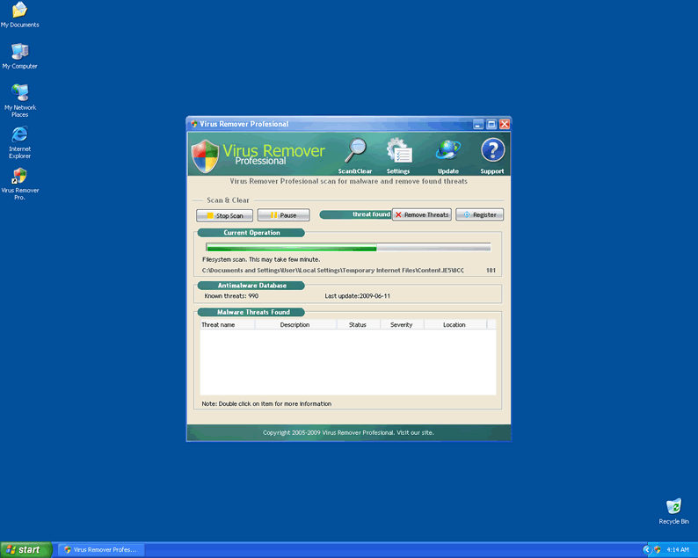Open the Scan&Clear magnifier icon

tap(356, 151)
